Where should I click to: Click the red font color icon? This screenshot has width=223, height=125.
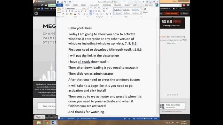point(75,14)
